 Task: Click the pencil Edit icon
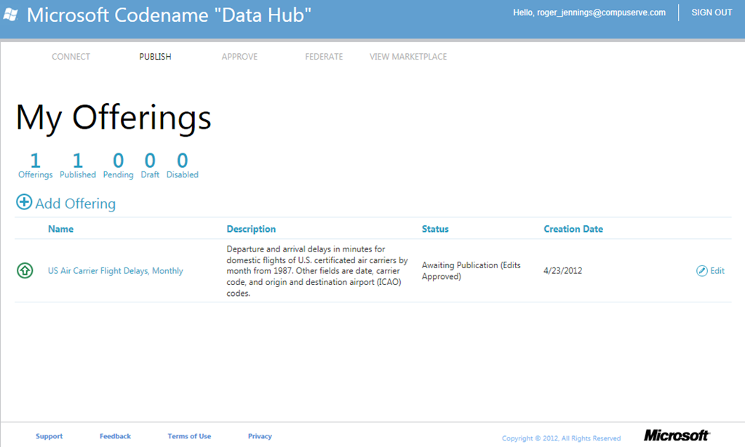[x=702, y=271]
